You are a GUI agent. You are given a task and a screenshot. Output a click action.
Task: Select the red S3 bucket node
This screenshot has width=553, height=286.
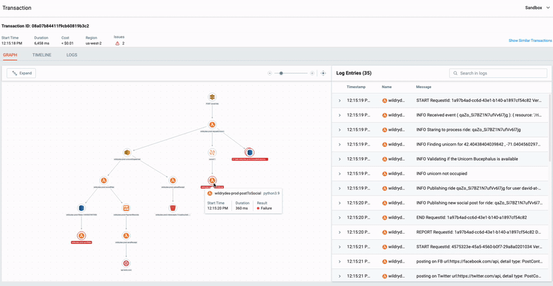click(x=172, y=208)
